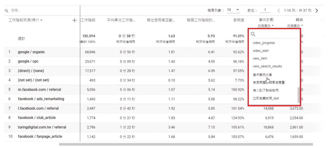329x148 pixels.
Task: Click the pagination text 1-10 列，共 37 列
Action: (x=298, y=10)
